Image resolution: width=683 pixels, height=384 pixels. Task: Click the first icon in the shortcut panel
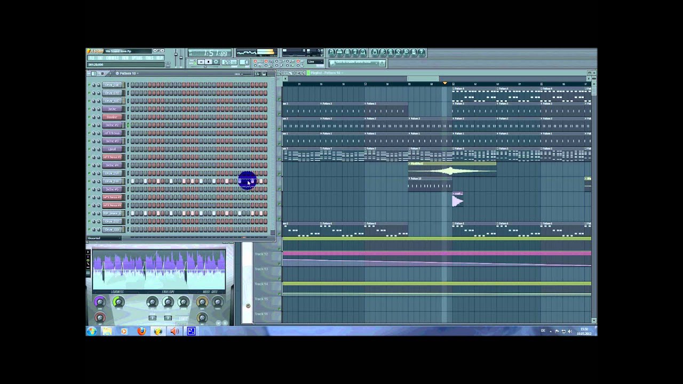tap(332, 52)
